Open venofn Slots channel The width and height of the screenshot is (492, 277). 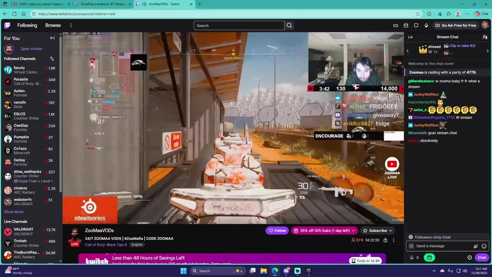click(x=31, y=105)
